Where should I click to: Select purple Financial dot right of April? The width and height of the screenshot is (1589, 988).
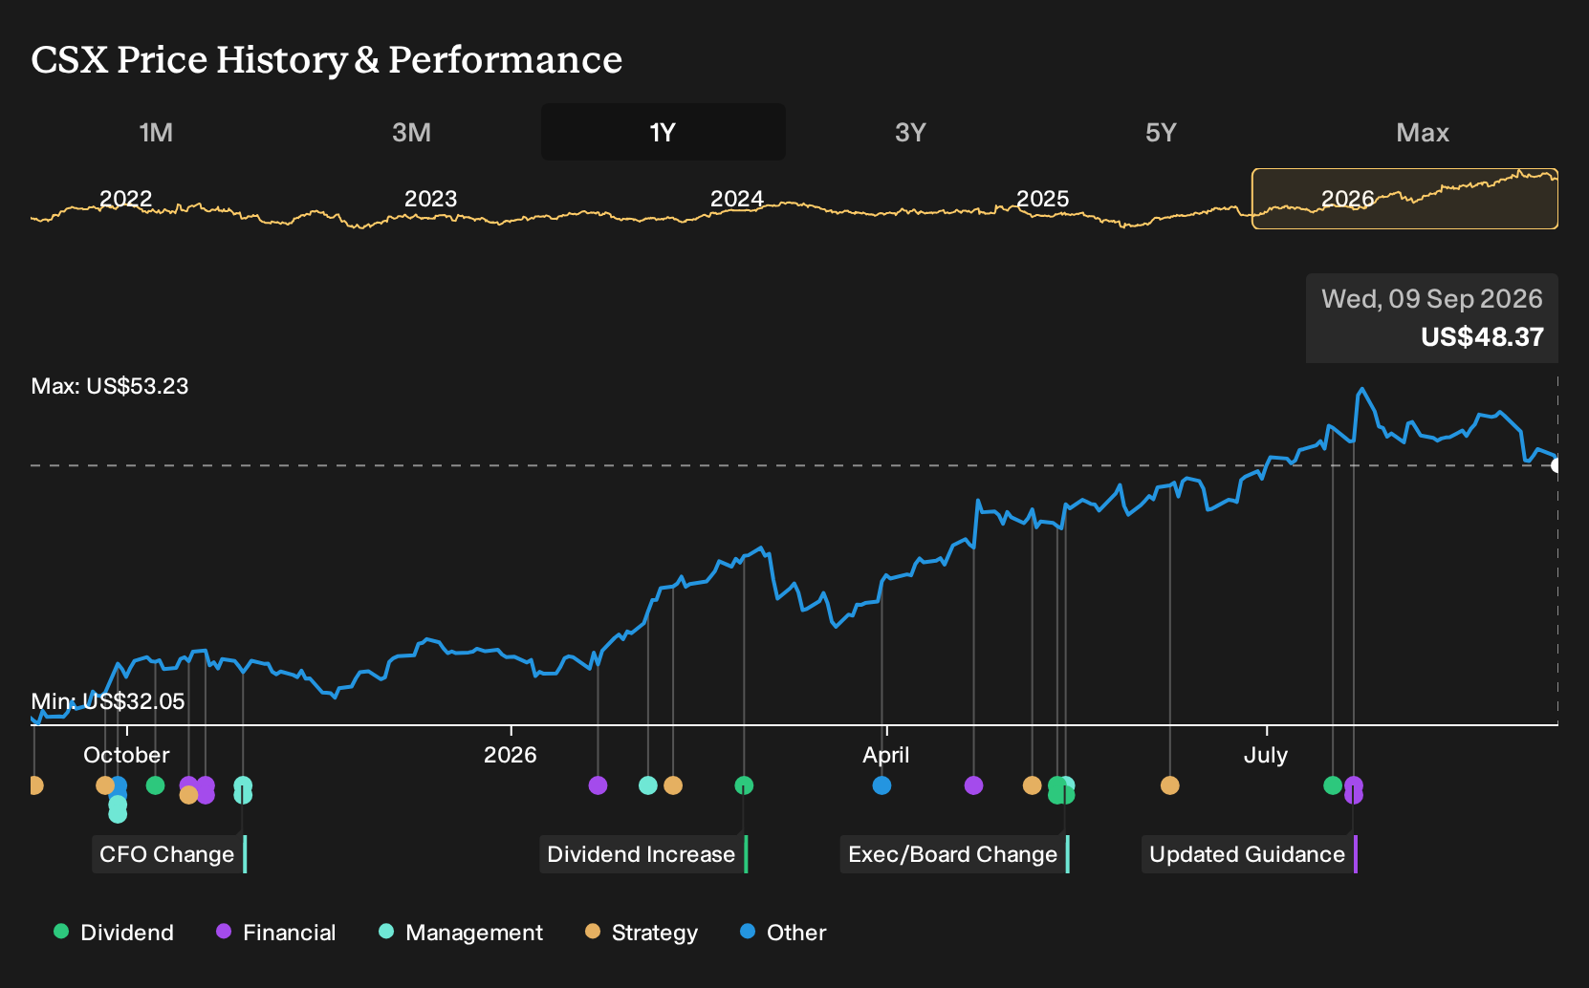click(973, 785)
